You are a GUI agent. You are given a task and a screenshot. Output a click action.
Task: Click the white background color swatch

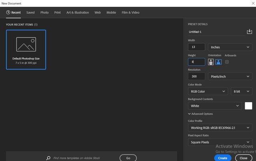click(248, 106)
